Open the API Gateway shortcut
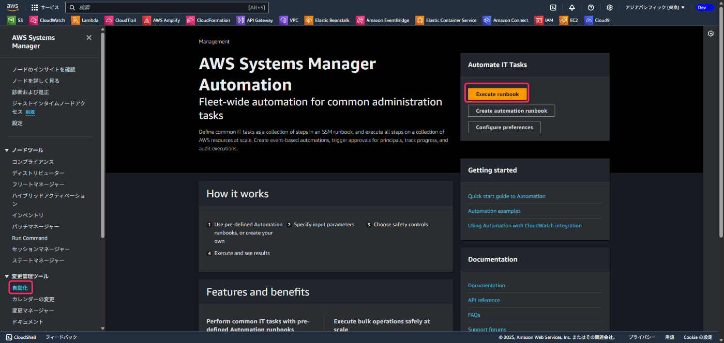Image resolution: width=724 pixels, height=343 pixels. [x=255, y=20]
